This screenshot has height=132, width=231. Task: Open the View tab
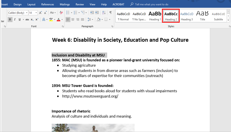(92, 4)
